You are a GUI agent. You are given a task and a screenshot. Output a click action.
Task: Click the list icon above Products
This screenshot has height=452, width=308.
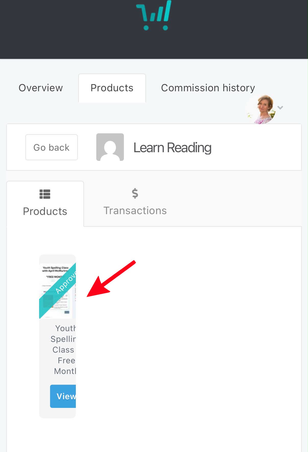[45, 194]
